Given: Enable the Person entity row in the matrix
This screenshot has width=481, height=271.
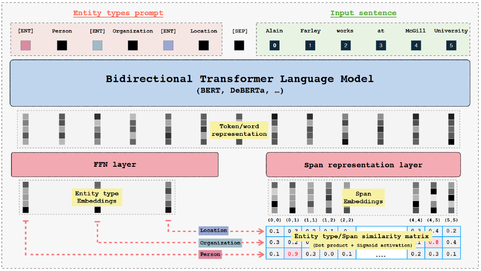Looking at the screenshot, I should point(209,254).
